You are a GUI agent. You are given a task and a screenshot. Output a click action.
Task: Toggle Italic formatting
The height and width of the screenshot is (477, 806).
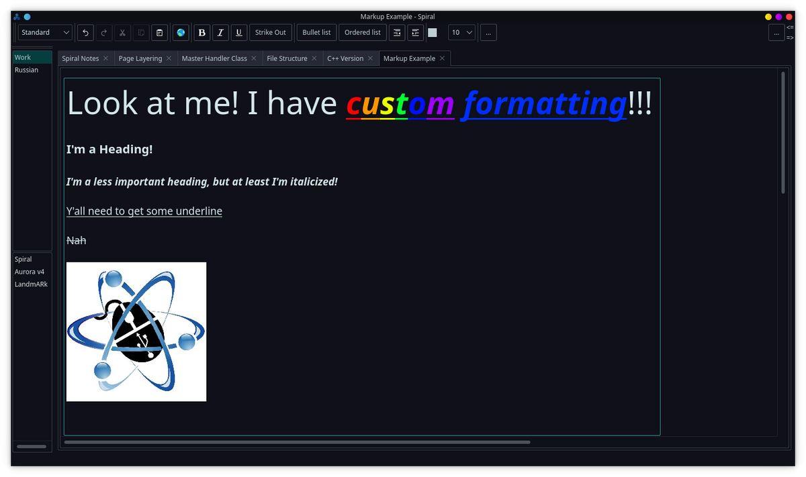(x=220, y=32)
